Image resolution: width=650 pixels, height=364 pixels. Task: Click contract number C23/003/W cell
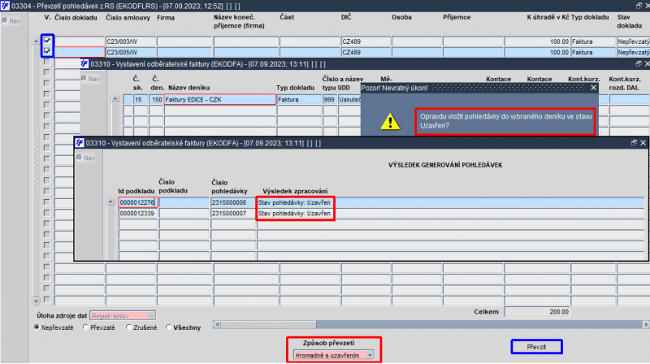(x=131, y=41)
